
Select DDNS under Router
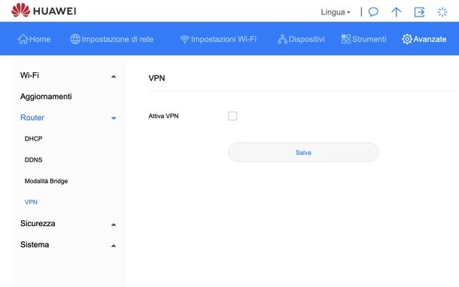pyautogui.click(x=33, y=160)
